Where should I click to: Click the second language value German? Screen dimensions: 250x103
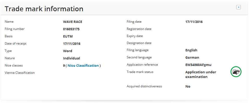point(192,57)
